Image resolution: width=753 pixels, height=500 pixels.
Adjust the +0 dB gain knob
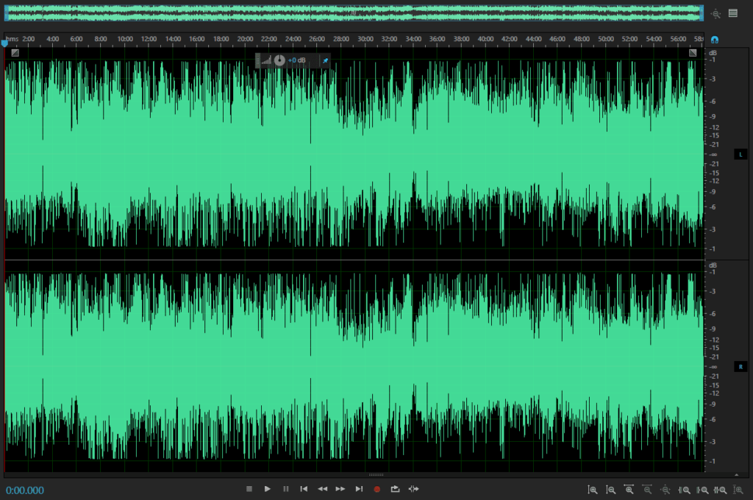click(x=279, y=60)
